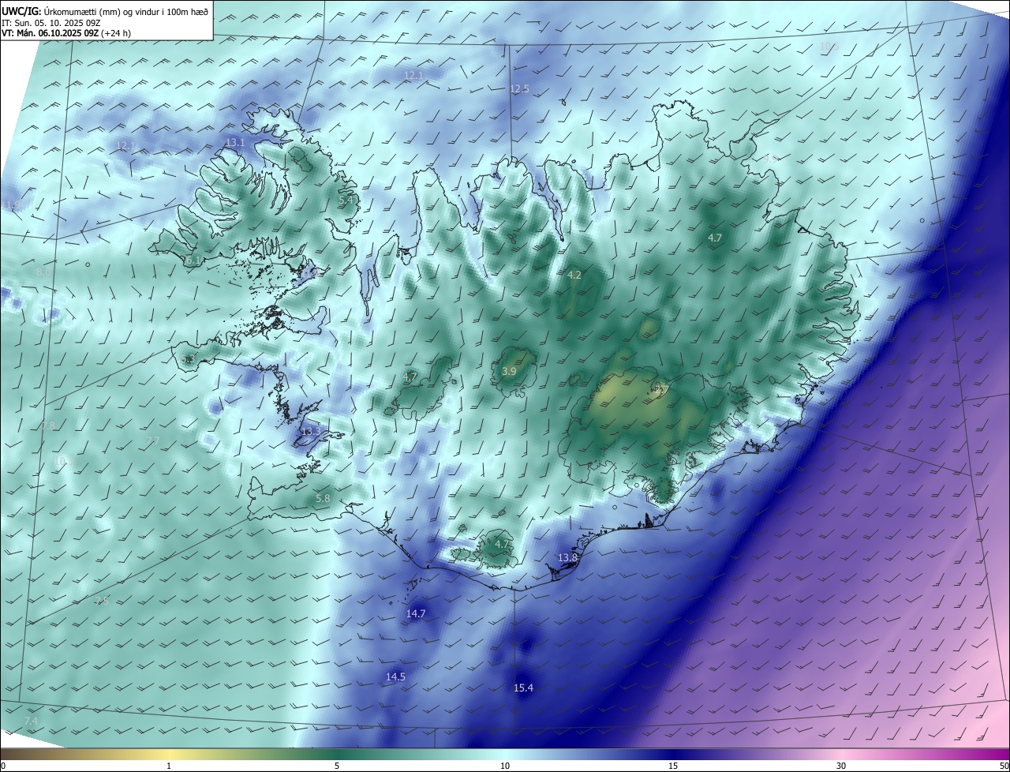Select the 13.1 value over the Westfjords
1010x772 pixels.
tap(235, 143)
